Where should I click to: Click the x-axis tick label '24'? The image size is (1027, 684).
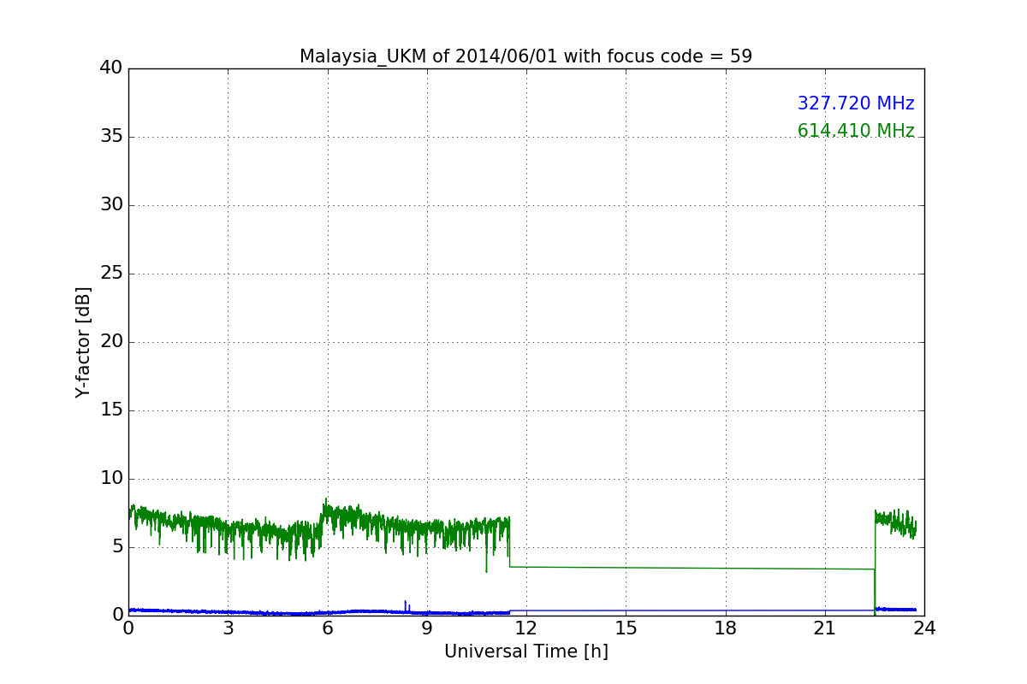tap(924, 628)
